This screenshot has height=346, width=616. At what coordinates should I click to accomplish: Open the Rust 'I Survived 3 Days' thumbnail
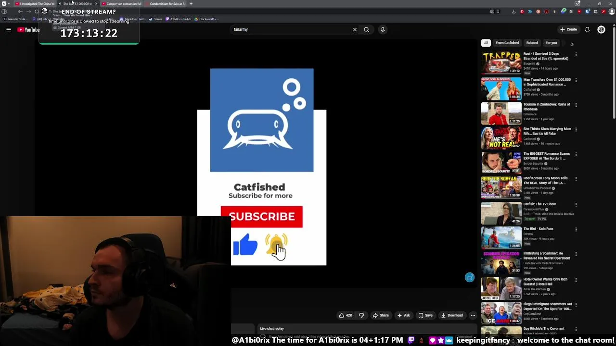pyautogui.click(x=501, y=62)
